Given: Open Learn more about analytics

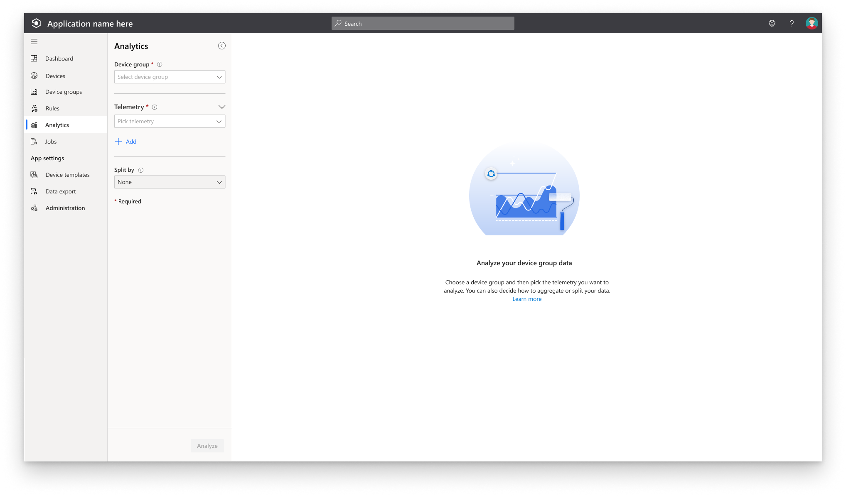Looking at the screenshot, I should [x=527, y=299].
